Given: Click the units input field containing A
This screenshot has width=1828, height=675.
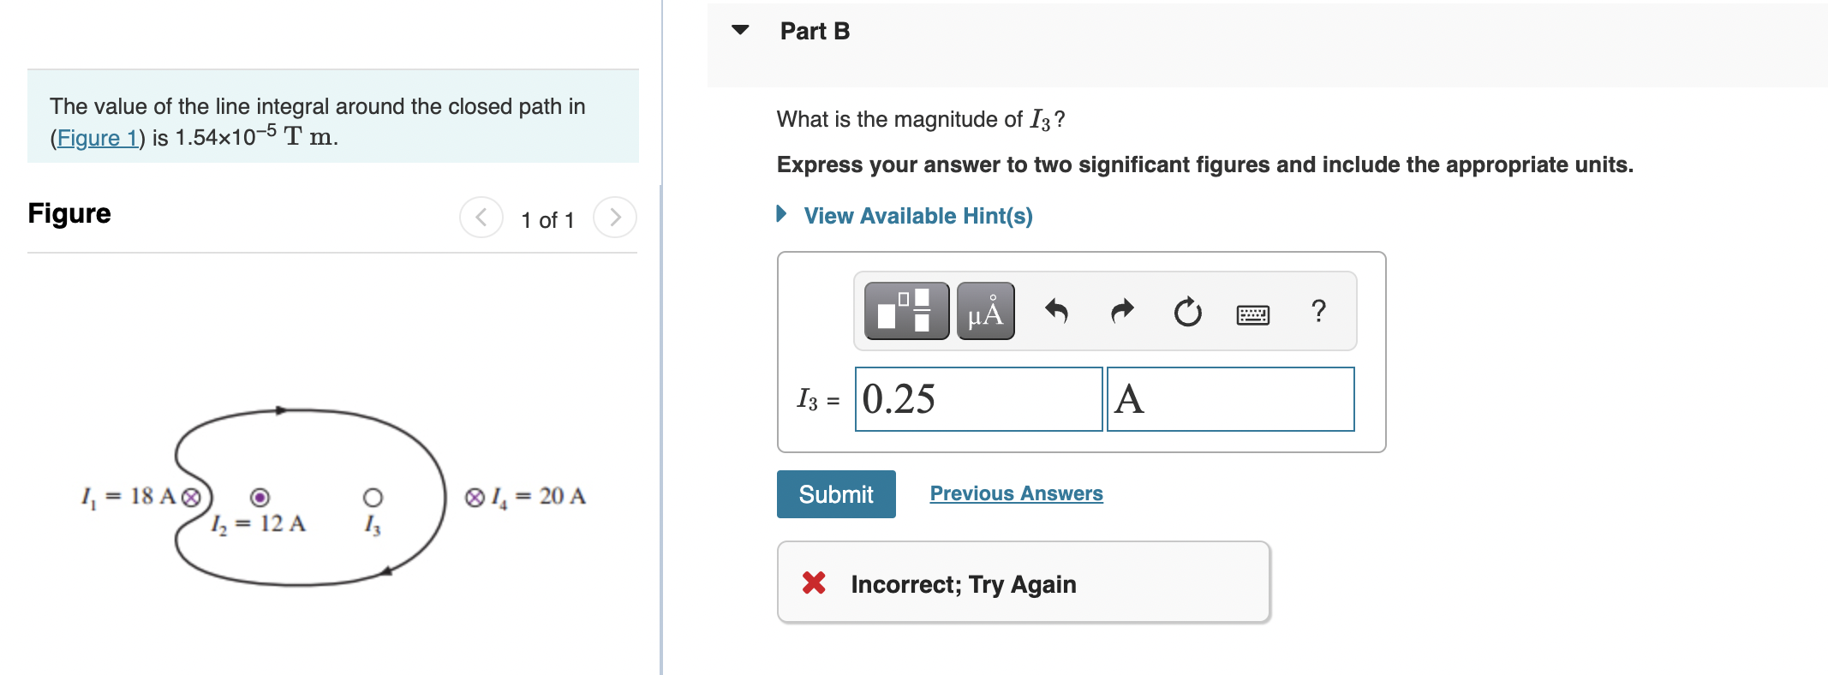Looking at the screenshot, I should (x=1230, y=399).
